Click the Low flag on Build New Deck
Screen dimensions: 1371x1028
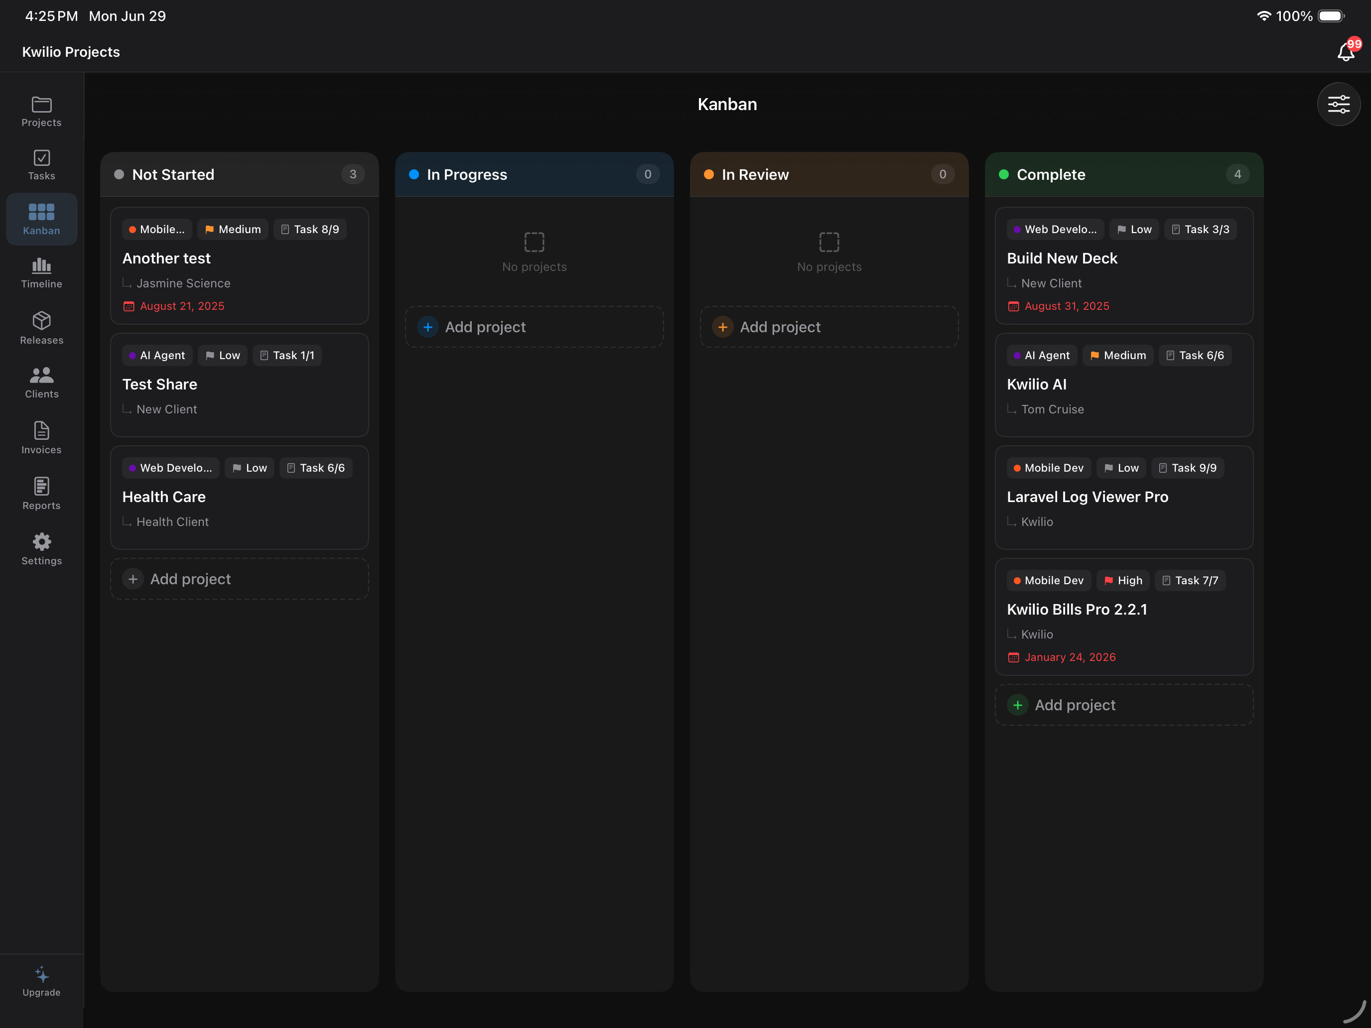pyautogui.click(x=1134, y=229)
